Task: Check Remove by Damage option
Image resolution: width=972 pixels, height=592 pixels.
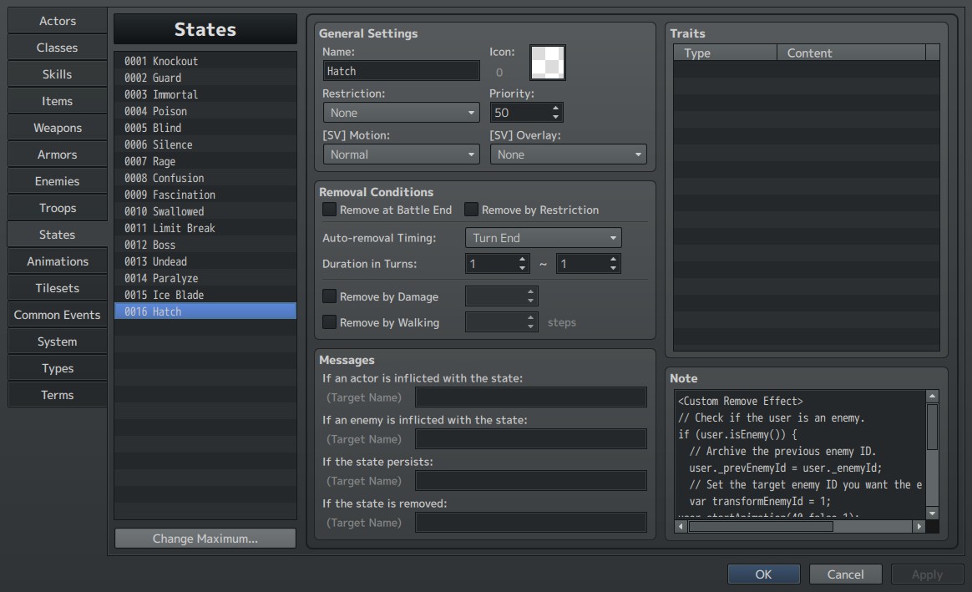Action: (x=330, y=296)
